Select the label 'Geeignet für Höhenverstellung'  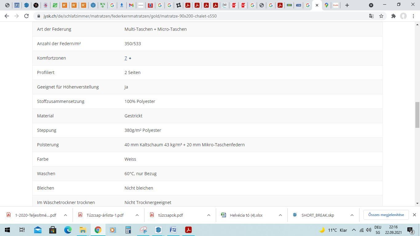(68, 87)
